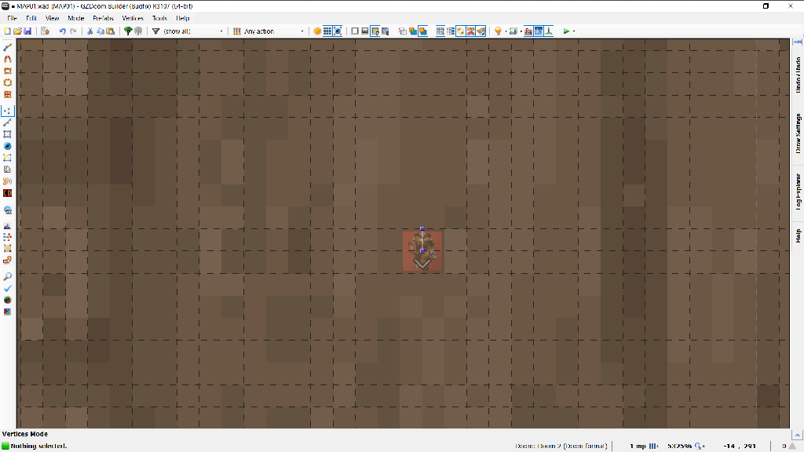The width and height of the screenshot is (804, 452).
Task: Toggle the highlighted replace geometry button
Action: tap(423, 31)
